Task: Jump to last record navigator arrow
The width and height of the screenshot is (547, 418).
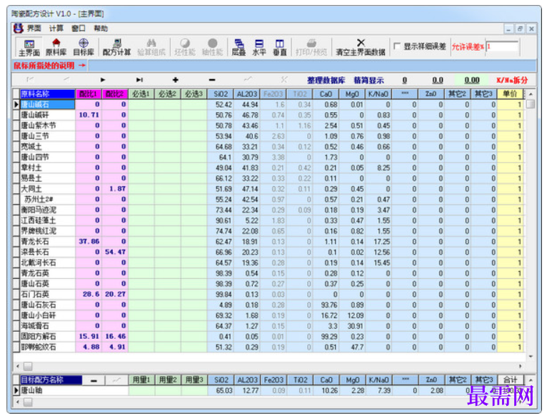Action: click(x=139, y=80)
